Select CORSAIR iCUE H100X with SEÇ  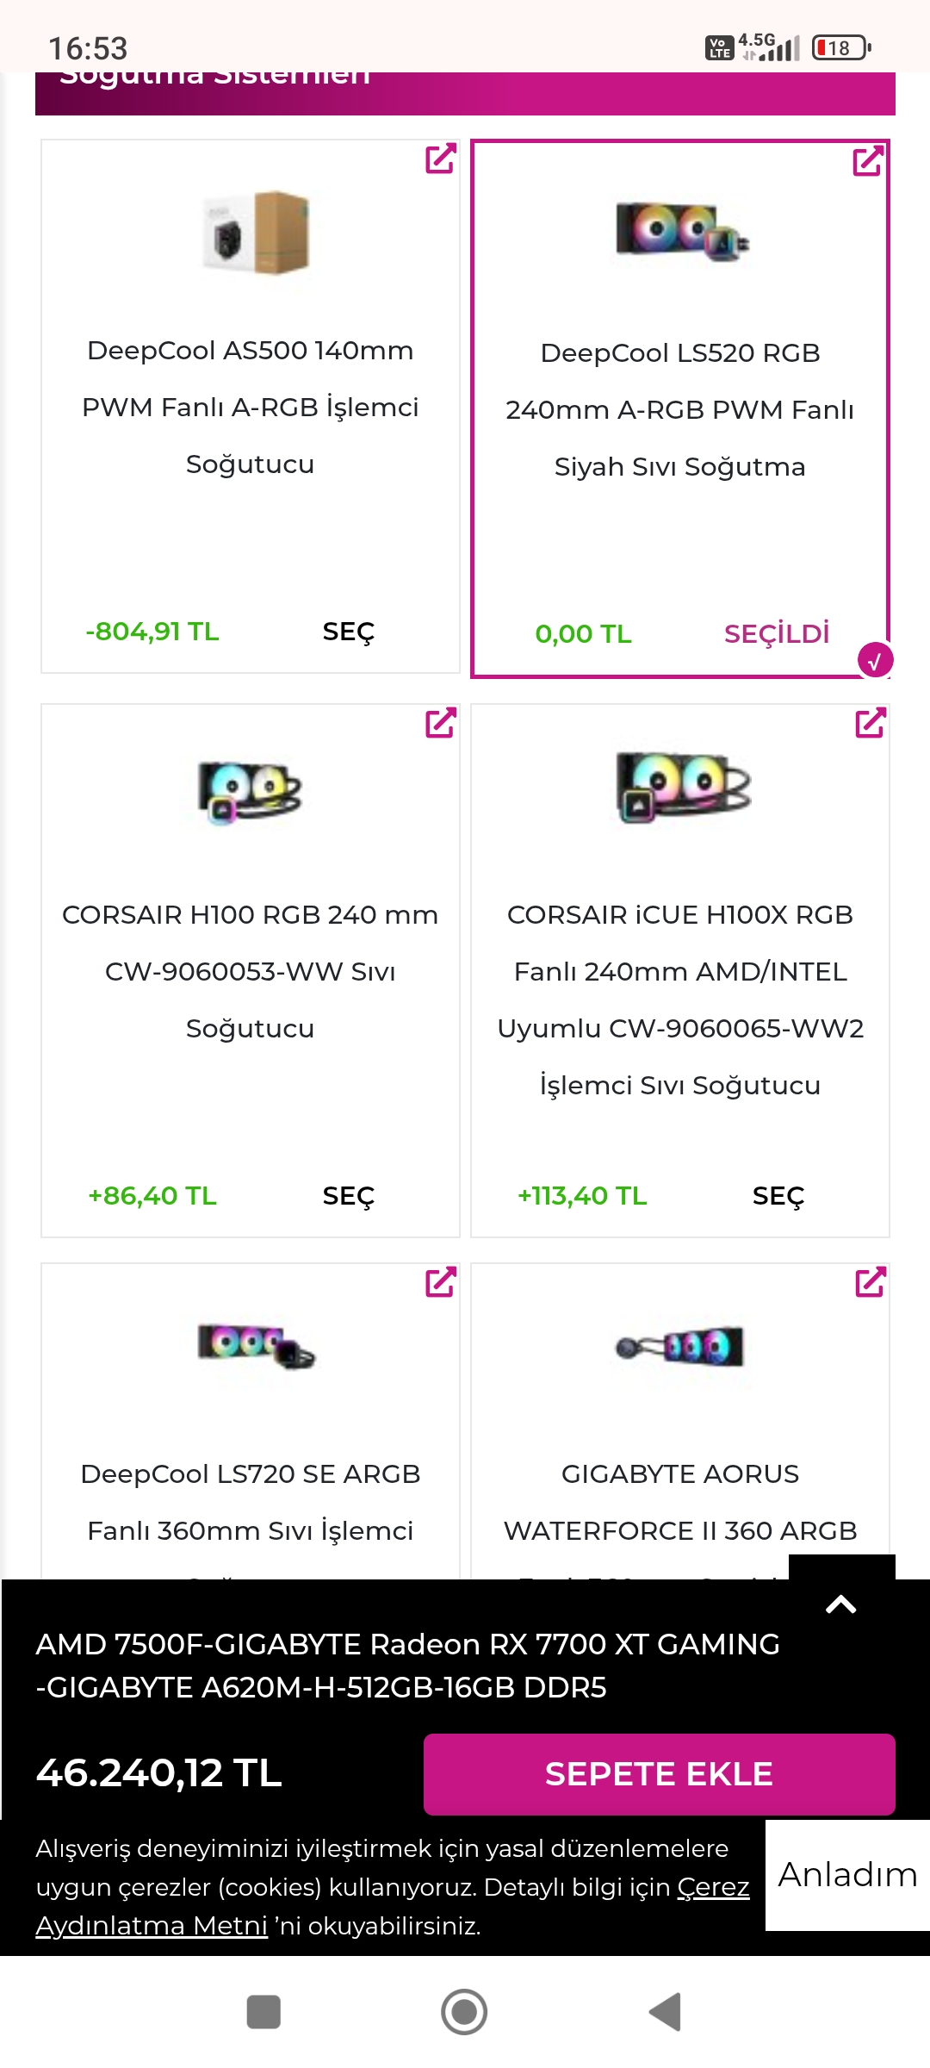pyautogui.click(x=778, y=1196)
